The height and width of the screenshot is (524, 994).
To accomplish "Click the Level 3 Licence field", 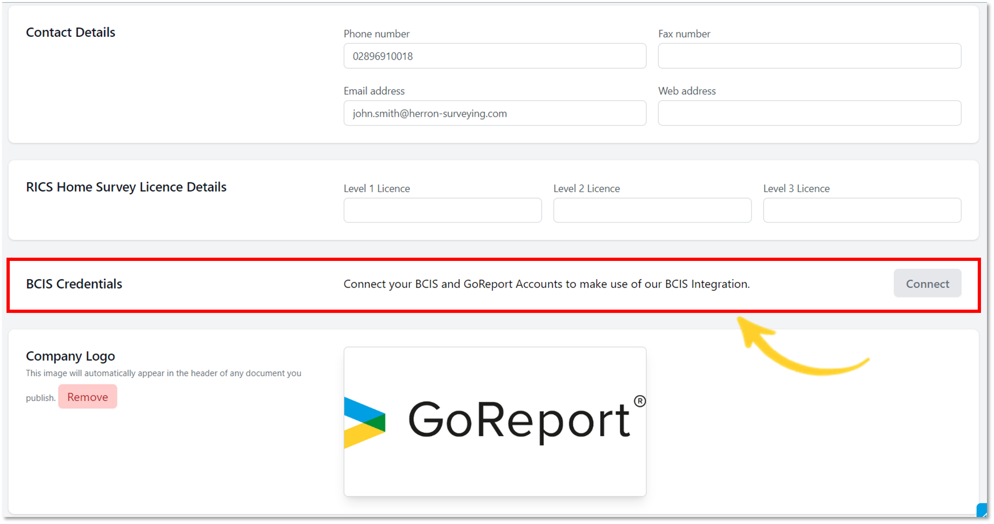I will [x=862, y=210].
